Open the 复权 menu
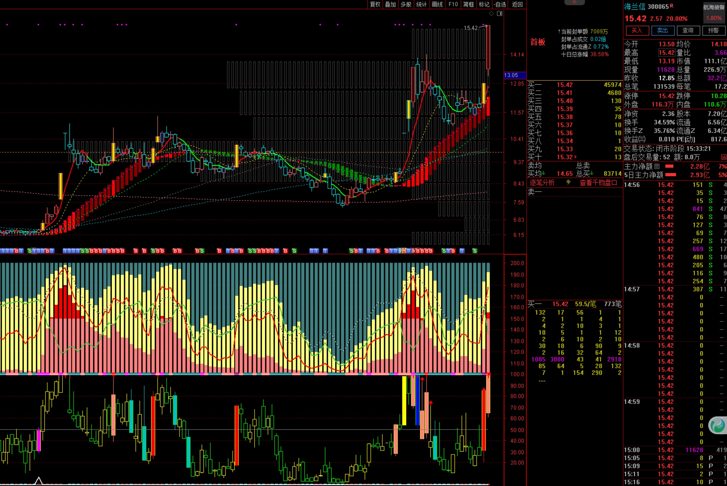Image resolution: width=727 pixels, height=486 pixels. coord(375,4)
